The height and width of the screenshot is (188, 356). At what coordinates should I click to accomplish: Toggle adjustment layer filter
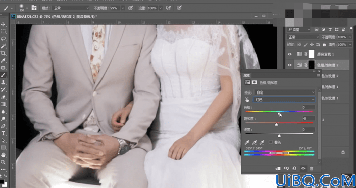click(x=323, y=29)
